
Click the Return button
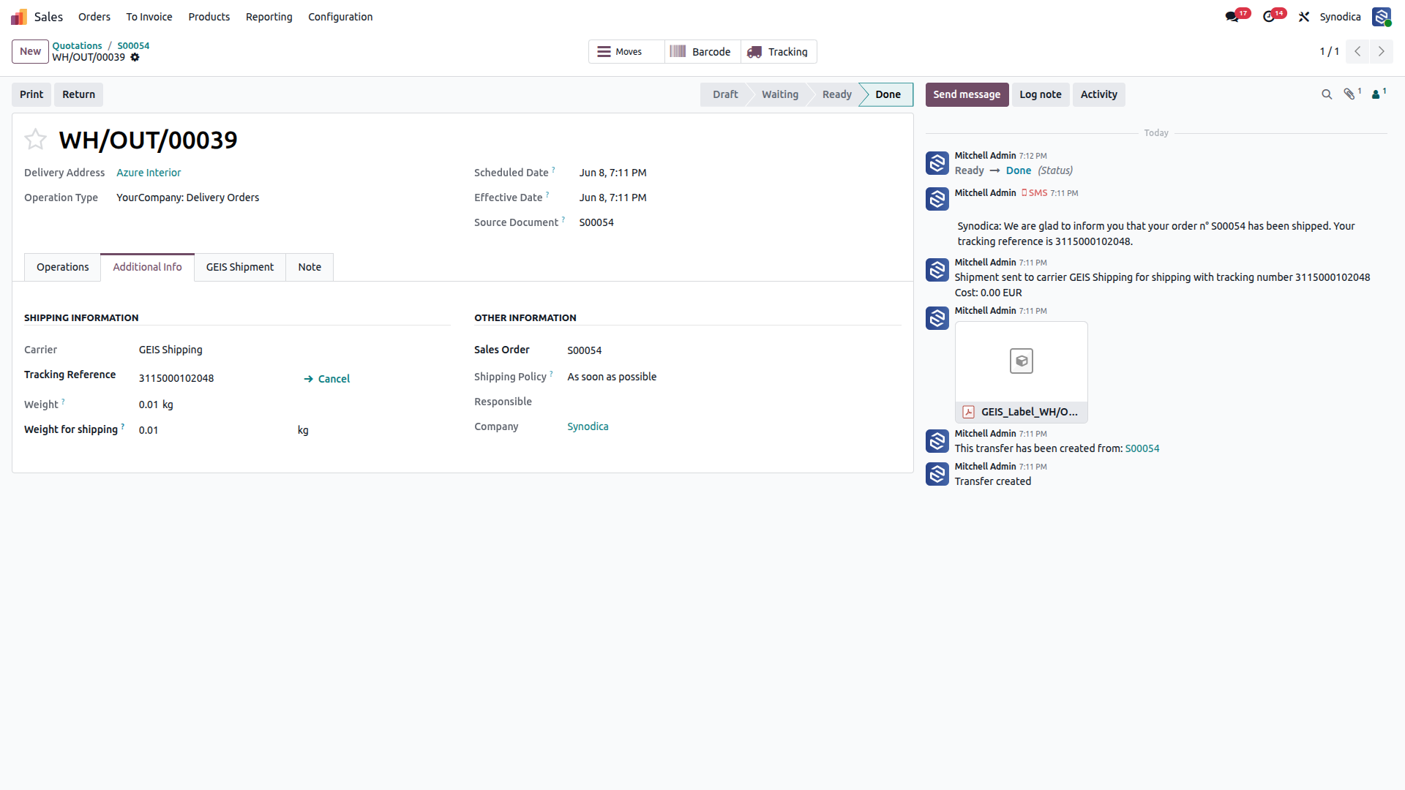[78, 94]
